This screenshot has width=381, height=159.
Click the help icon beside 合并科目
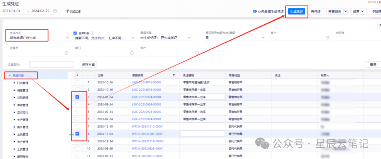[x=92, y=33]
